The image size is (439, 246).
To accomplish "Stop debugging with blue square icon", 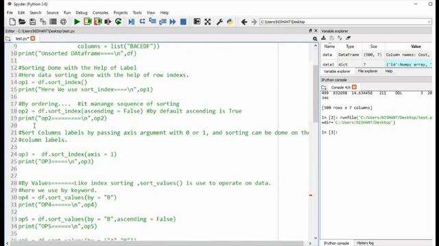I will click(x=183, y=22).
